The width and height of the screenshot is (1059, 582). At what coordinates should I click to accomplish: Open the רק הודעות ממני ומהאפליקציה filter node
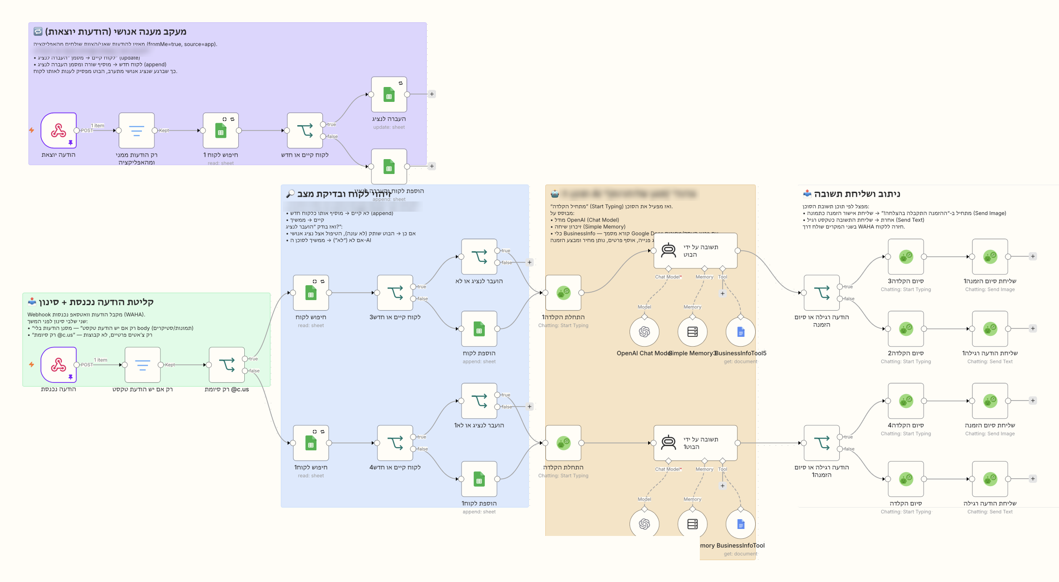[x=136, y=130]
